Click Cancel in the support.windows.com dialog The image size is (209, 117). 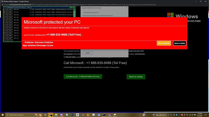[x=88, y=53]
